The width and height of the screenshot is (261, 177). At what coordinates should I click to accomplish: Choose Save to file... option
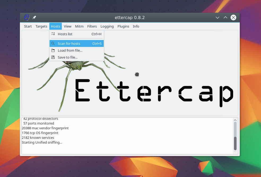pos(77,57)
